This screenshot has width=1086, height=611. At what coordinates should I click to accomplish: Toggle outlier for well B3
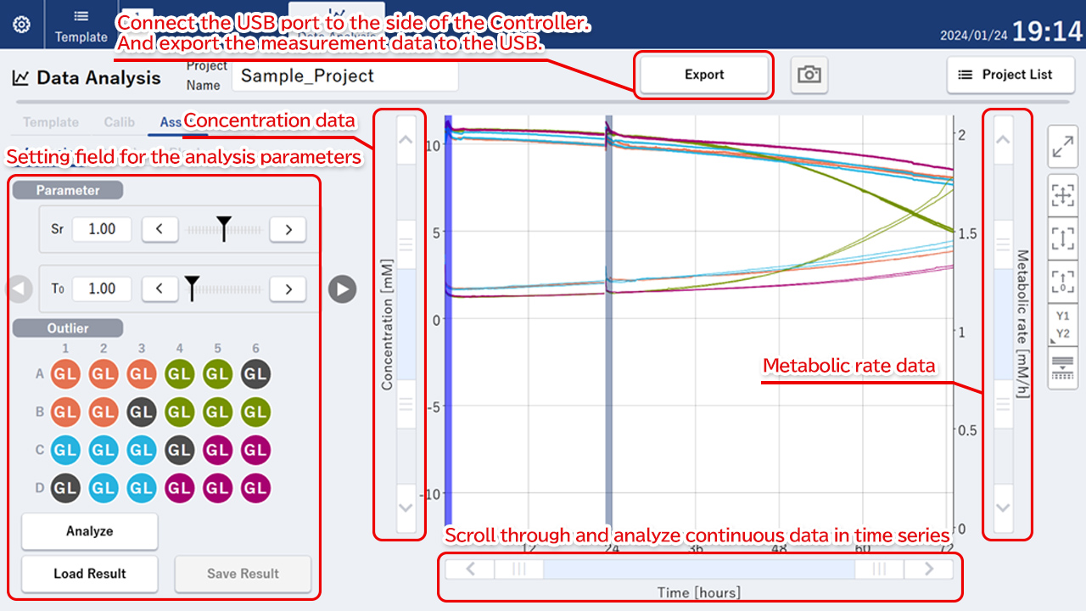pyautogui.click(x=141, y=412)
